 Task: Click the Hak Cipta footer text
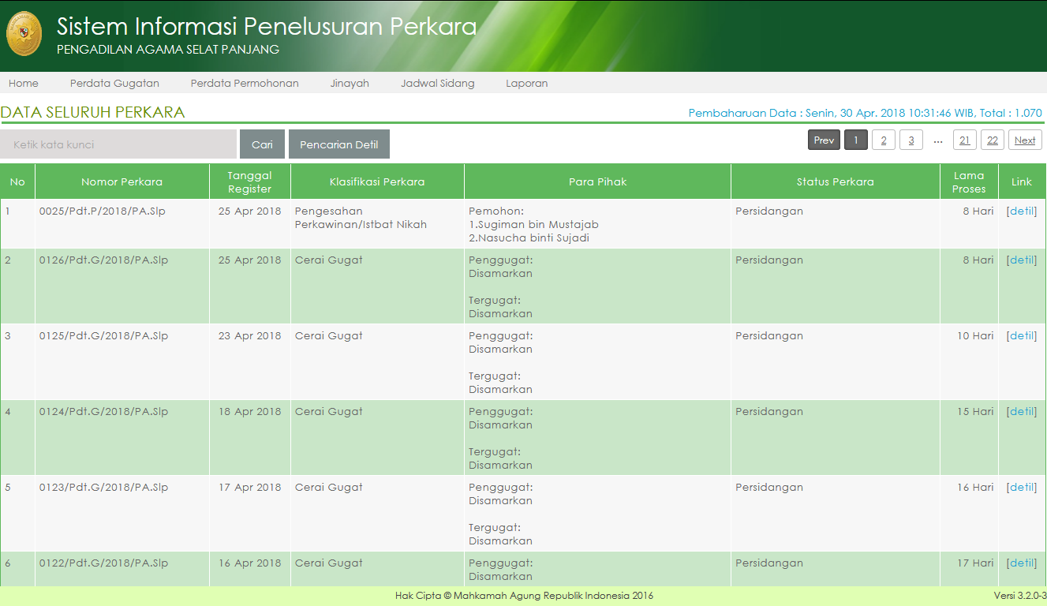point(524,596)
